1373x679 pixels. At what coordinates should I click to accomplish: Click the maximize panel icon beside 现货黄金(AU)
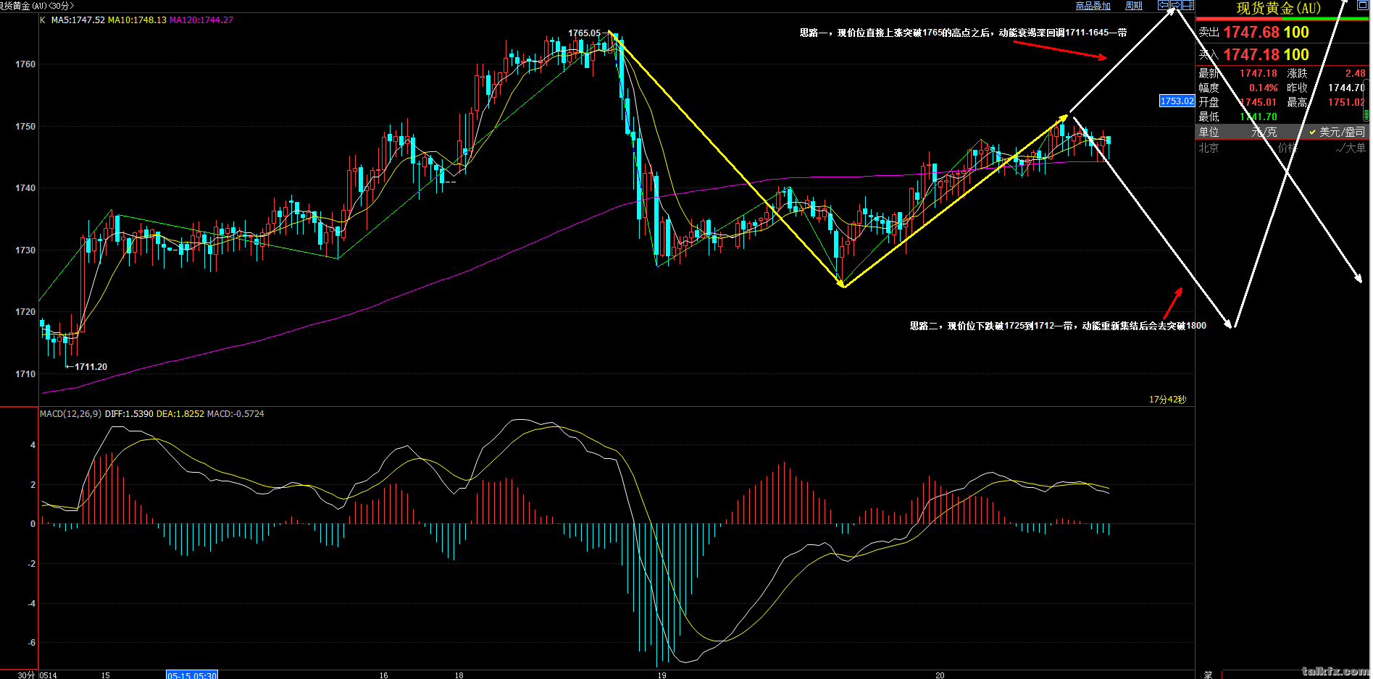(x=1362, y=4)
